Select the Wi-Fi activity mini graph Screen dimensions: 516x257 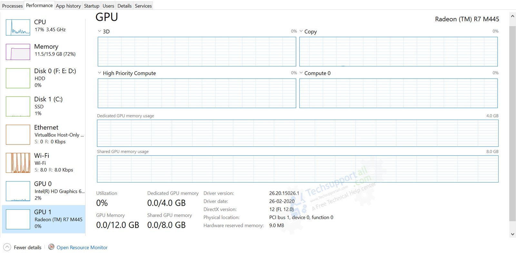coord(18,163)
